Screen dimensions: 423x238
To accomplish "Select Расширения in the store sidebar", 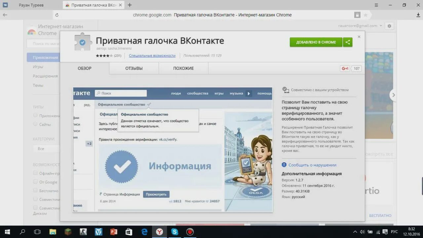I will click(x=45, y=76).
